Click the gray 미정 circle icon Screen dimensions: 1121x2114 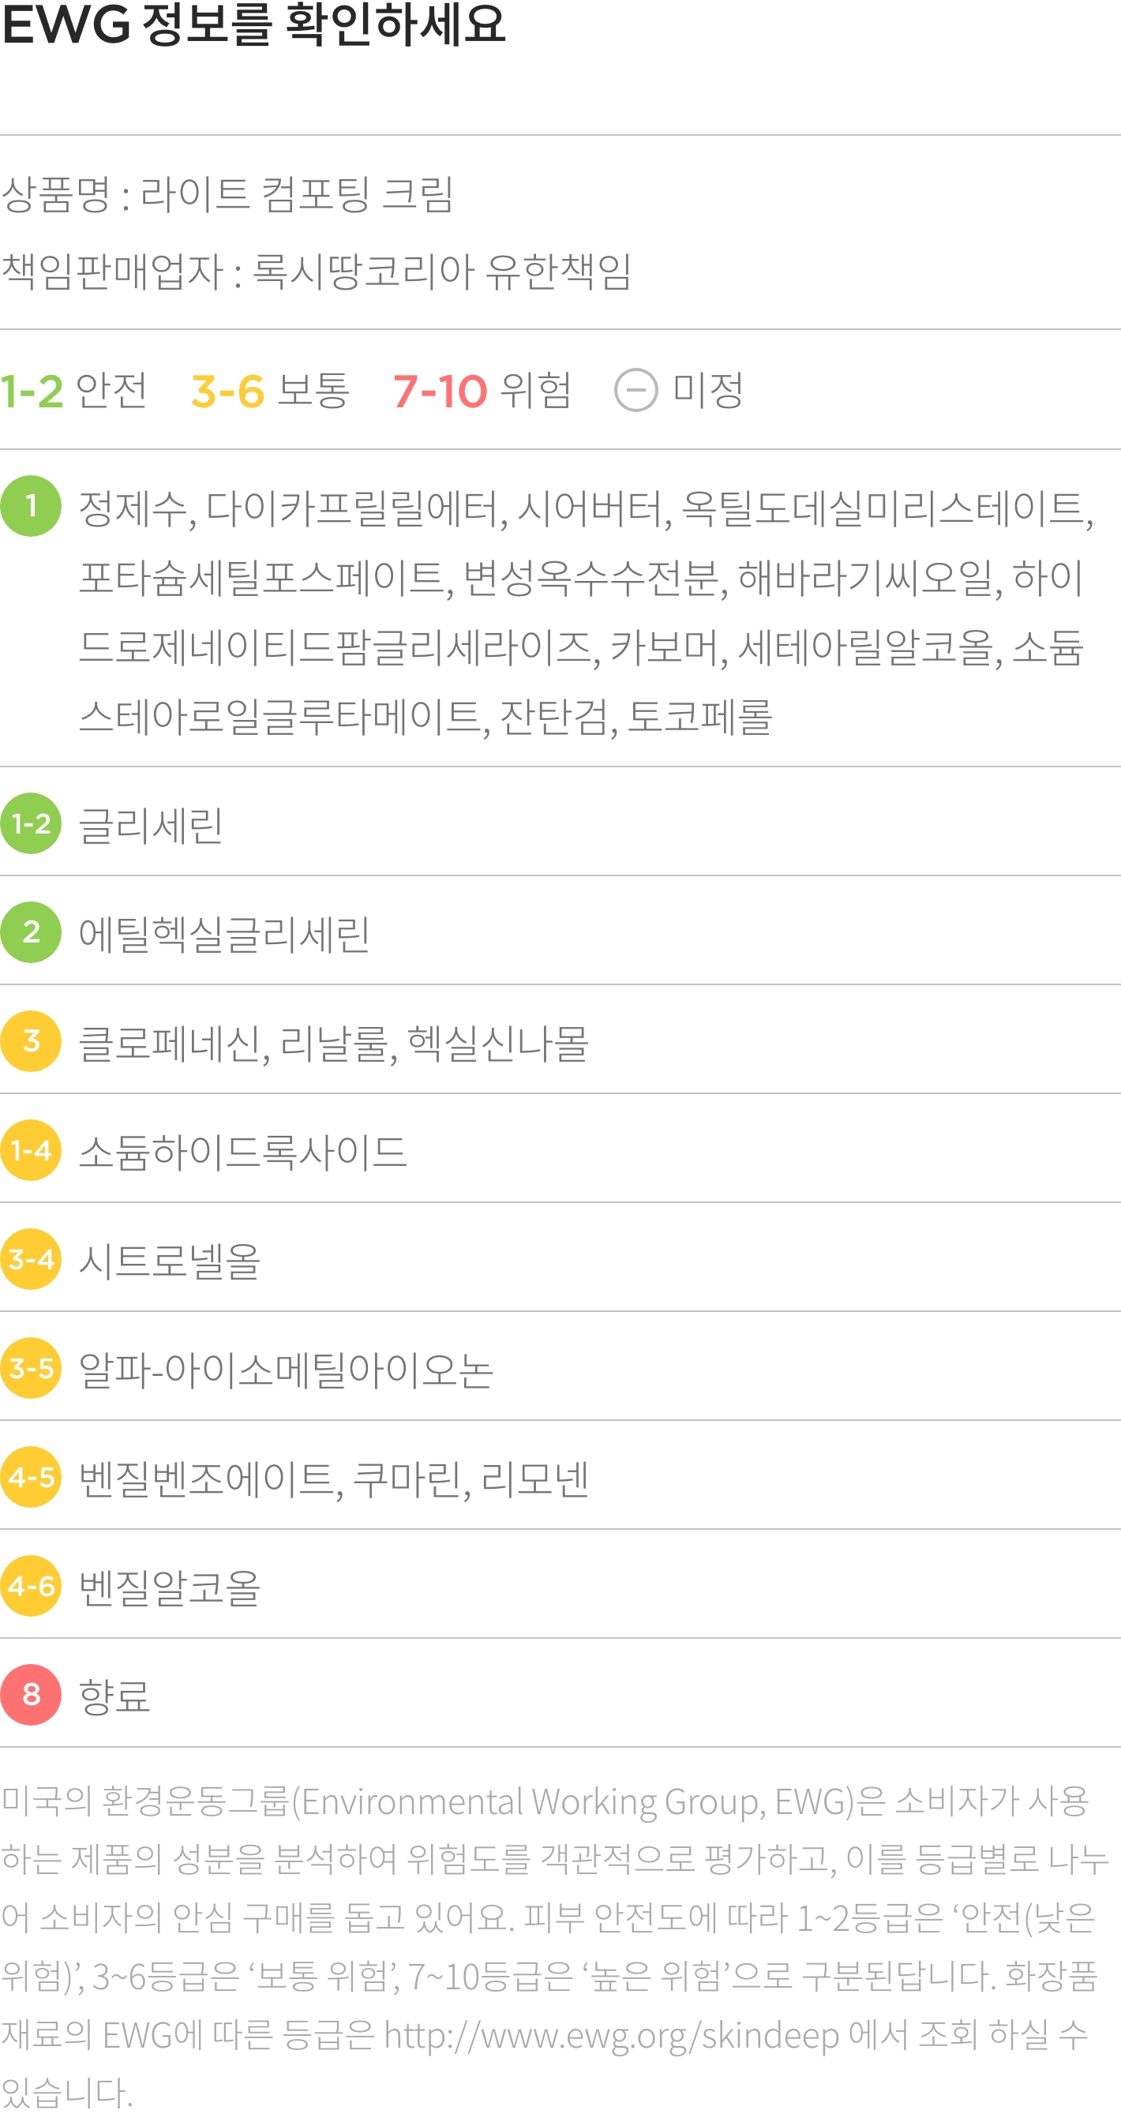(x=636, y=390)
